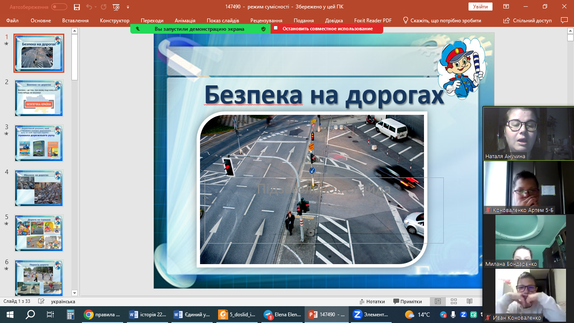Open the Показ слайдів ribbon tab
The image size is (574, 323).
click(x=223, y=21)
